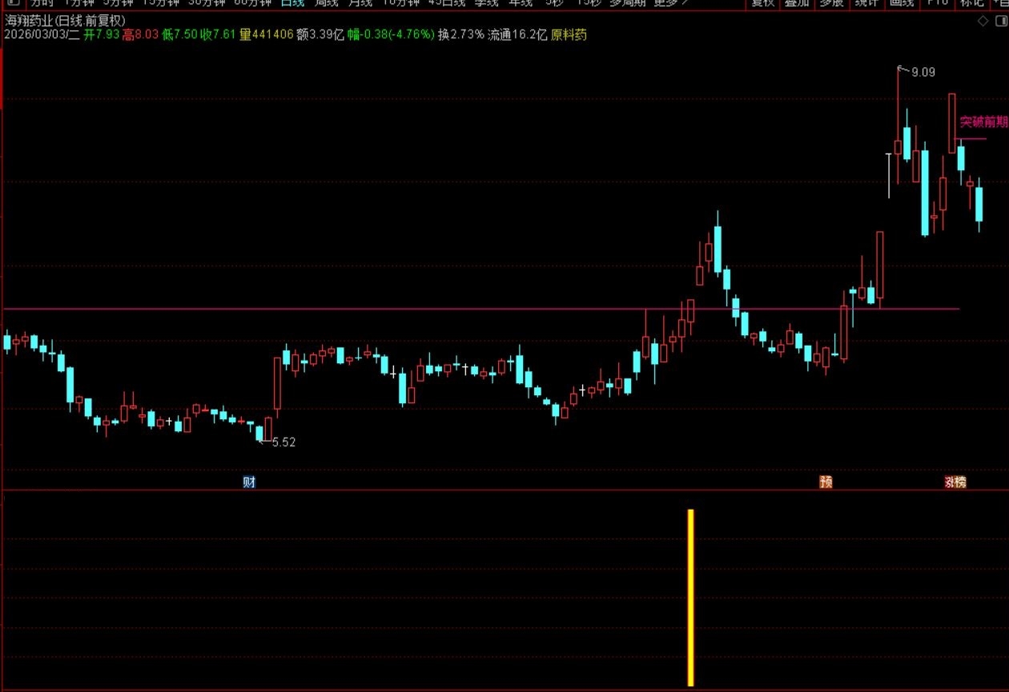This screenshot has height=692, width=1009.
Task: Click the 流通16.2亿 float shares value
Action: pos(517,35)
